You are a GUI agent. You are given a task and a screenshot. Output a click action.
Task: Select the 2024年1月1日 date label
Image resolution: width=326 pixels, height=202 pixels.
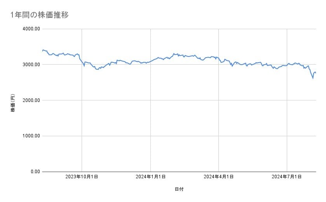tap(150, 177)
